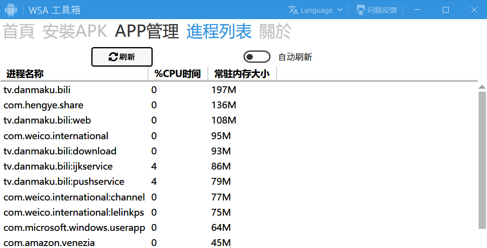Sort by 进程名称 column header
The height and width of the screenshot is (248, 487).
[74, 74]
